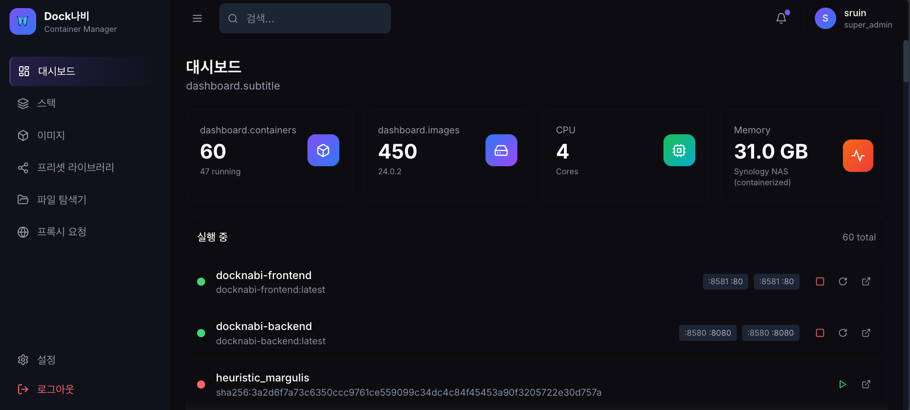
Task: Open the 파일 탐색기 section
Action: [x=61, y=200]
